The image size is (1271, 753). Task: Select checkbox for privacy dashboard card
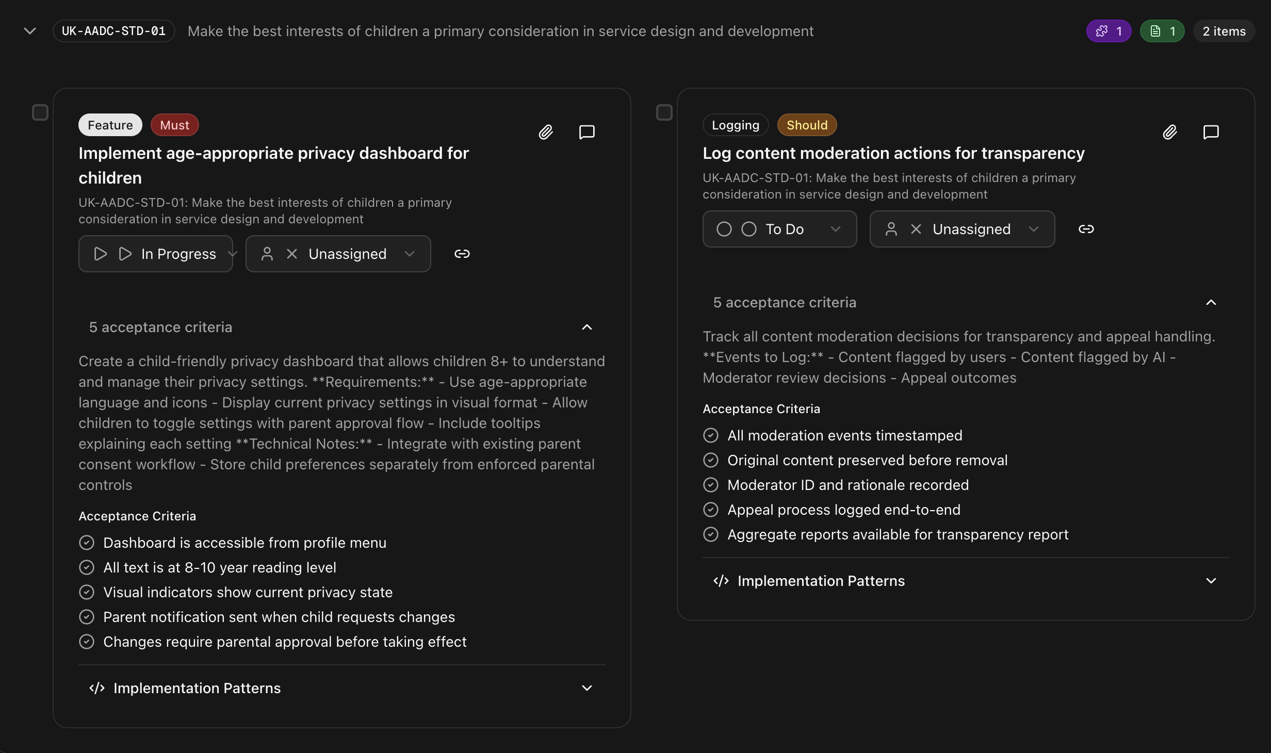pyautogui.click(x=40, y=112)
